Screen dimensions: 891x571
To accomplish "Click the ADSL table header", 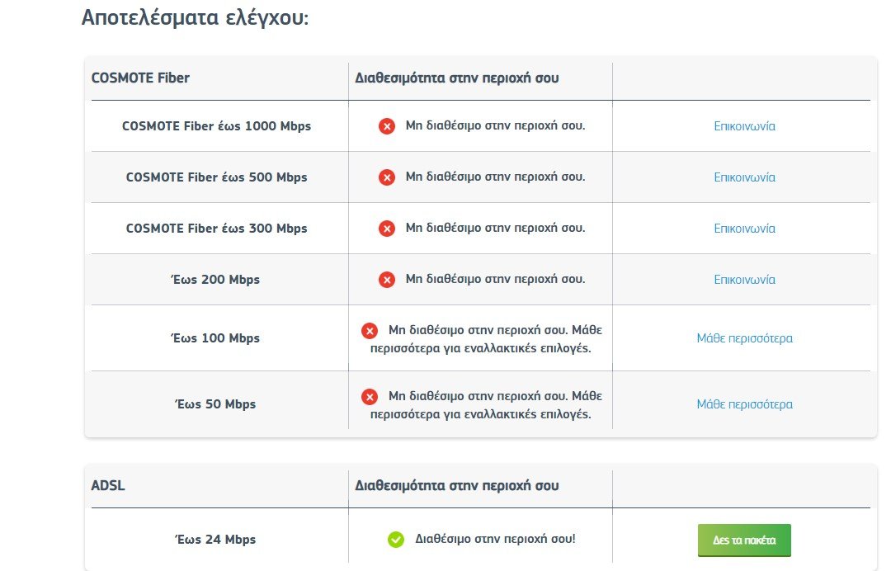I will pyautogui.click(x=108, y=486).
